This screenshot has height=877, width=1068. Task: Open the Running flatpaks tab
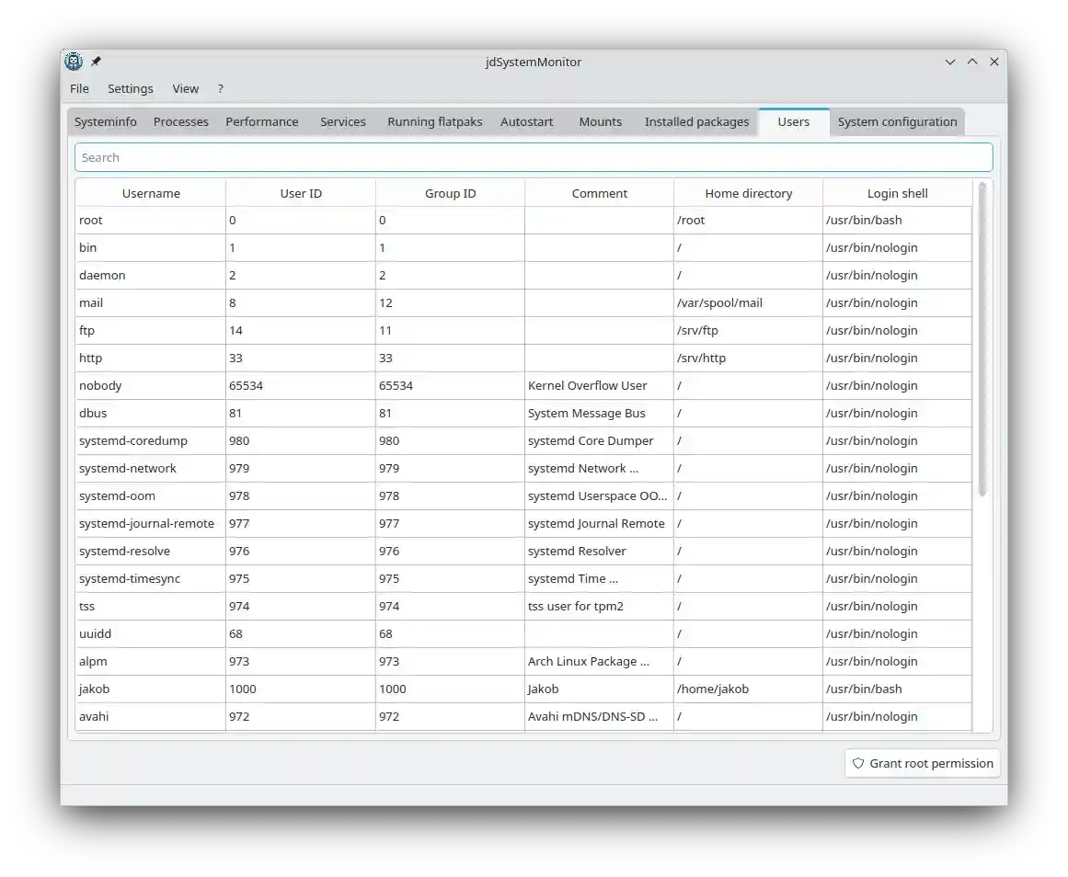[434, 121]
